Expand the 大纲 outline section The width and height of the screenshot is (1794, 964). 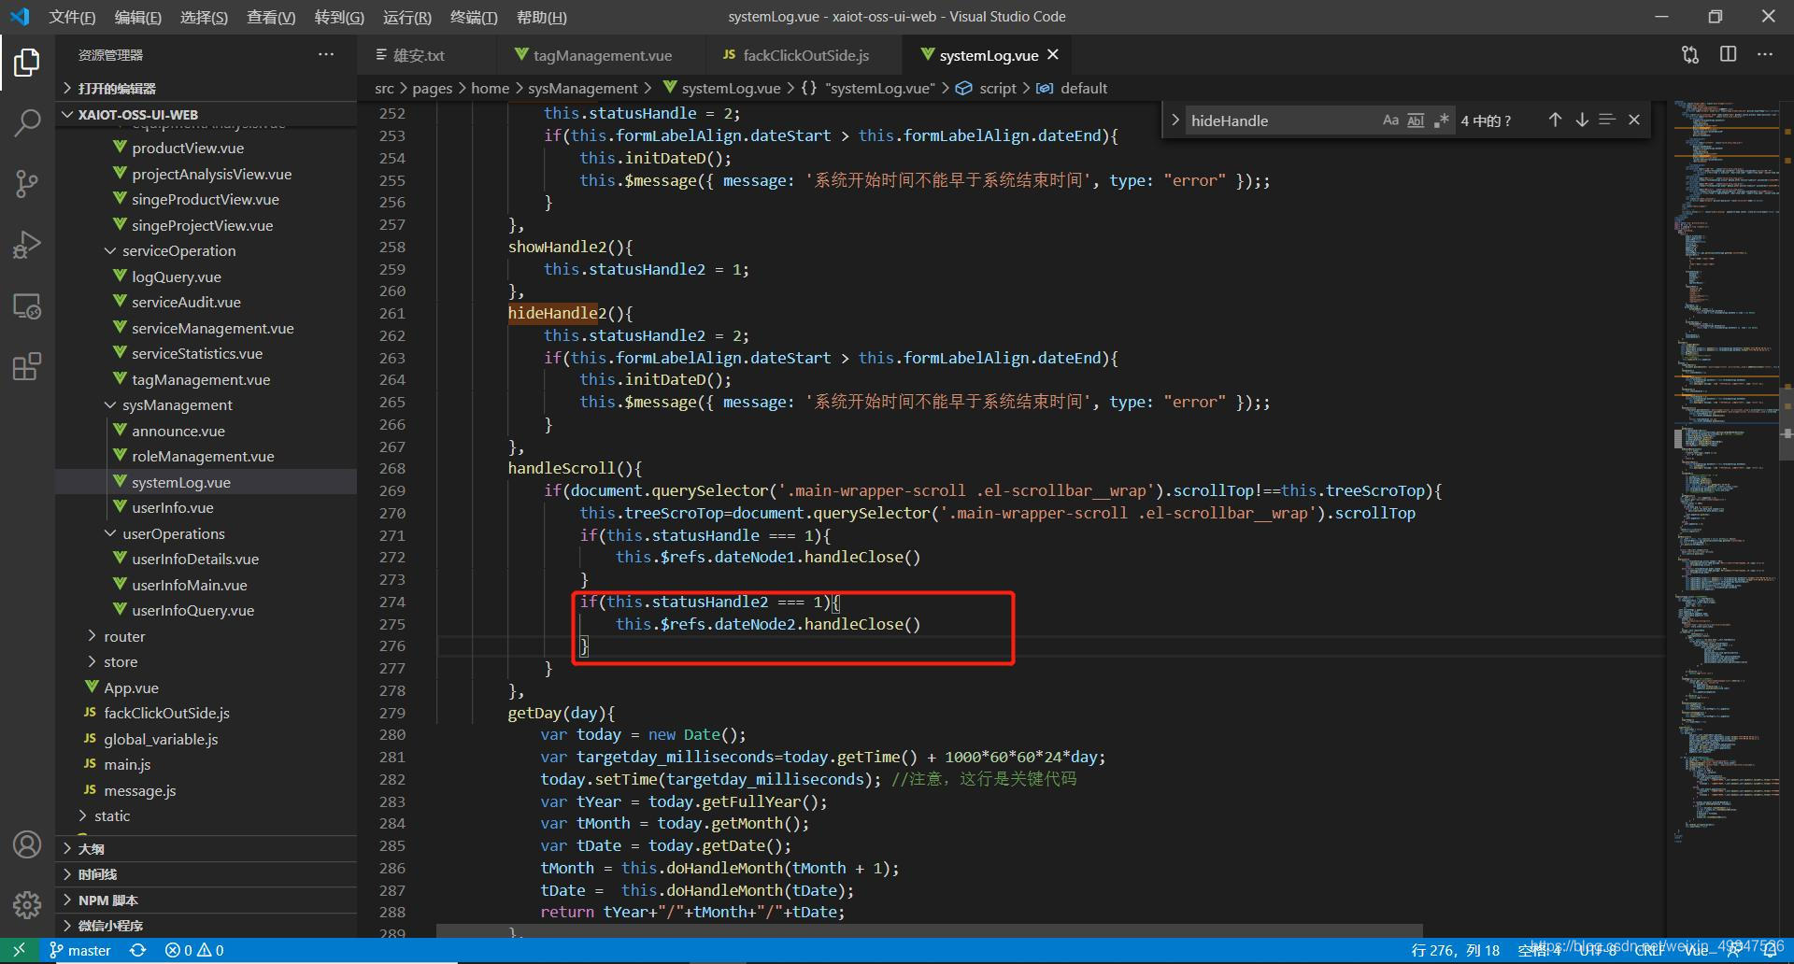pyautogui.click(x=206, y=848)
